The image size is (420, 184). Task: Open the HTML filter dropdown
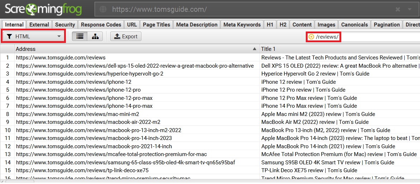34,37
